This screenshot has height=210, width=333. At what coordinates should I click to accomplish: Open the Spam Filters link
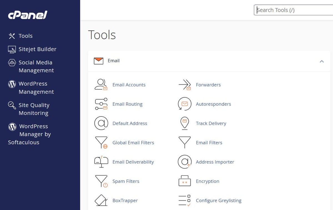(x=126, y=182)
